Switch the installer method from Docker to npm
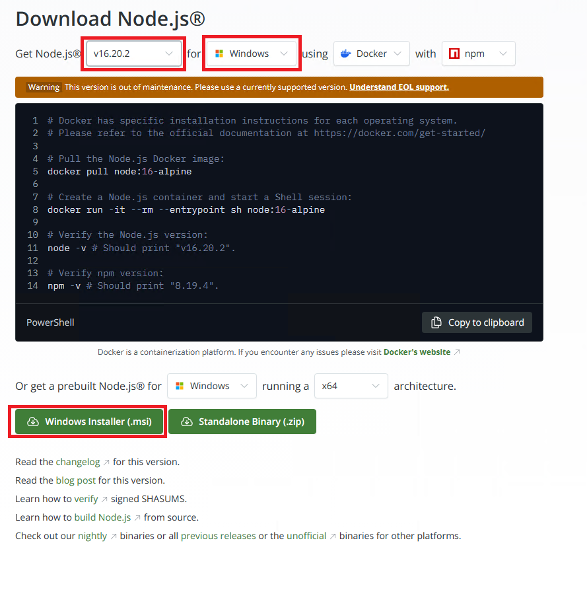Image resolution: width=587 pixels, height=590 pixels. tap(478, 54)
